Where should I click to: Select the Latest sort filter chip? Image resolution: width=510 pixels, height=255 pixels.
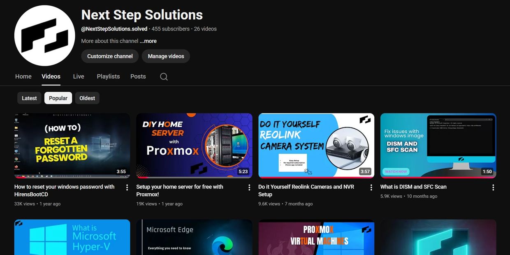pyautogui.click(x=29, y=98)
